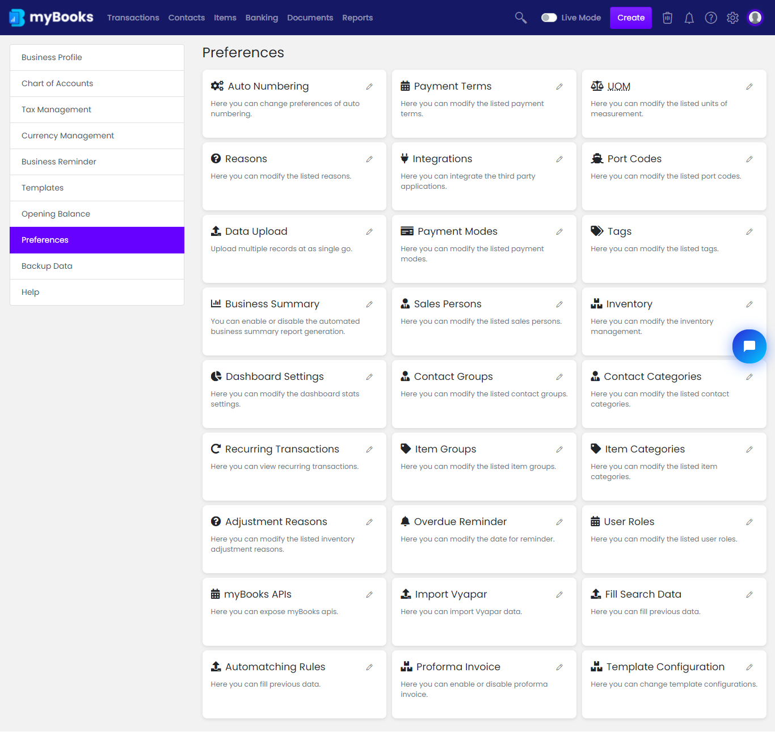Screen dimensions: 775x732
Task: Open the trash bin icon
Action: tap(668, 18)
